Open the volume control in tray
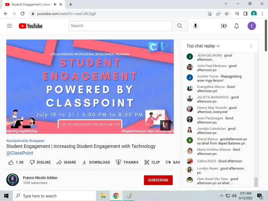 234,196
